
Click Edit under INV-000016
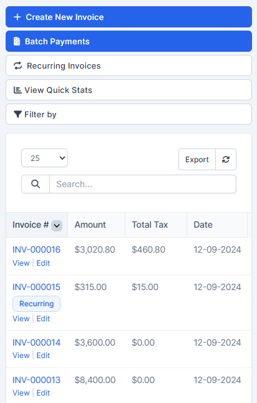point(43,263)
